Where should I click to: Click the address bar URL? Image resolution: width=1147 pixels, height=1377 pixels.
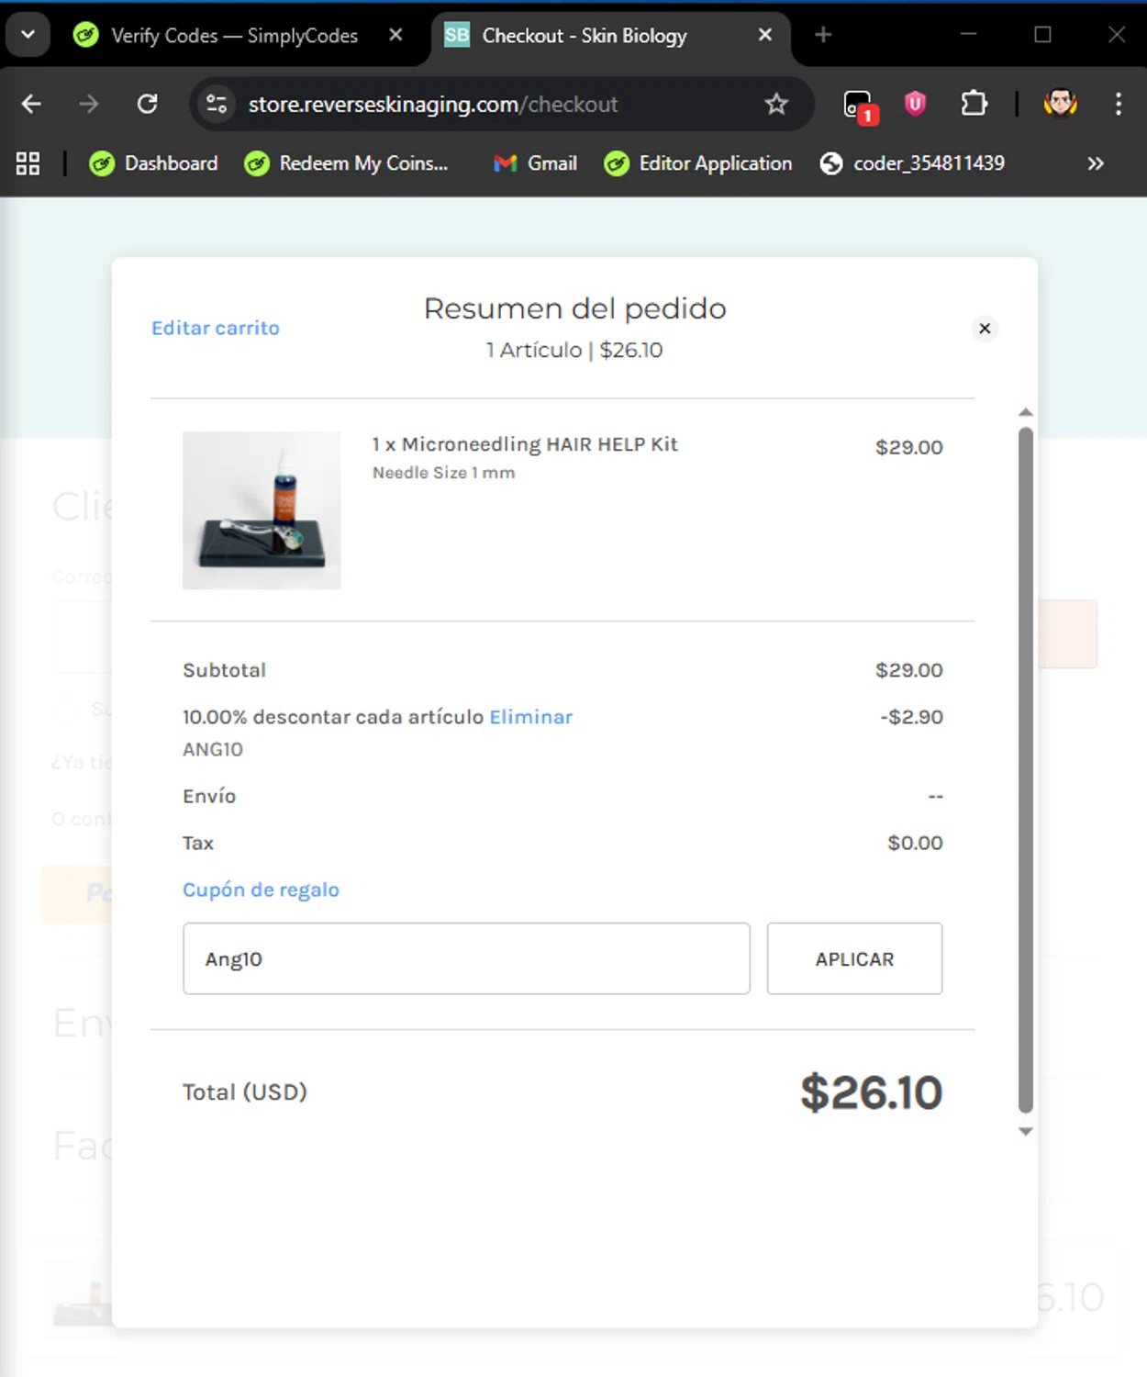pyautogui.click(x=432, y=105)
